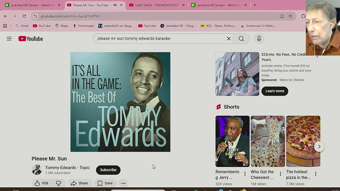
Task: Play the Who Got the Cheesiest short
Action: 268,141
